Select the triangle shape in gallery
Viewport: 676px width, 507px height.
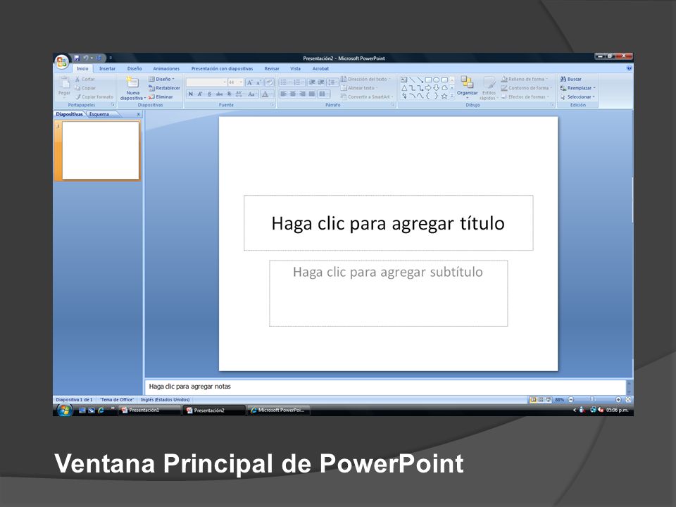(x=404, y=88)
